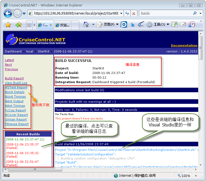Screen dimensions: 206x181
Task: Open the 页面(P) Page menu
Action: click(x=109, y=25)
